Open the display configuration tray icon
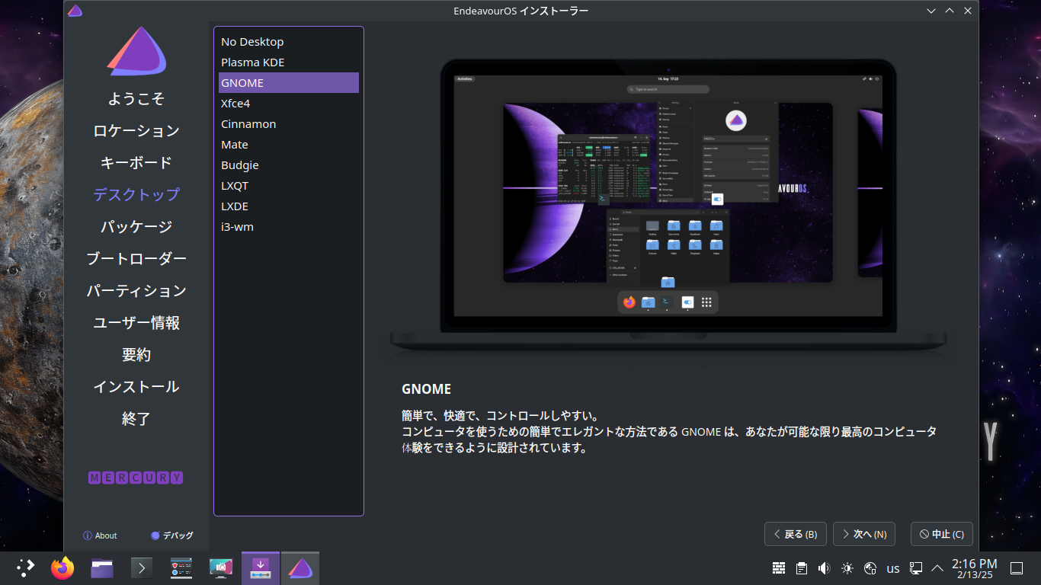Viewport: 1041px width, 585px height. (x=916, y=568)
